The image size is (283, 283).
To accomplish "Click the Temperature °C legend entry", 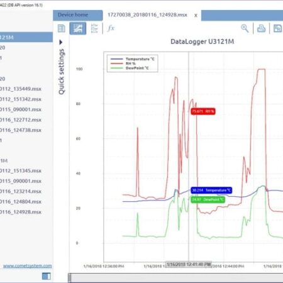I will 132,59.
